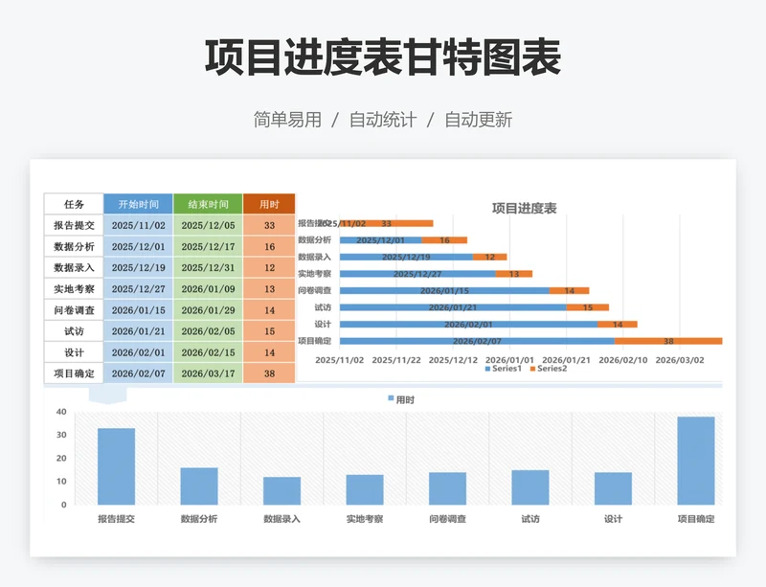
Task: Click the 报告提交 column in bar chart
Action: click(116, 466)
